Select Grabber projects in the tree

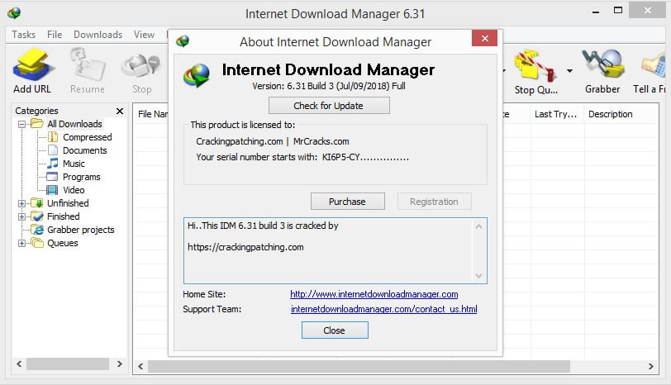pos(81,230)
